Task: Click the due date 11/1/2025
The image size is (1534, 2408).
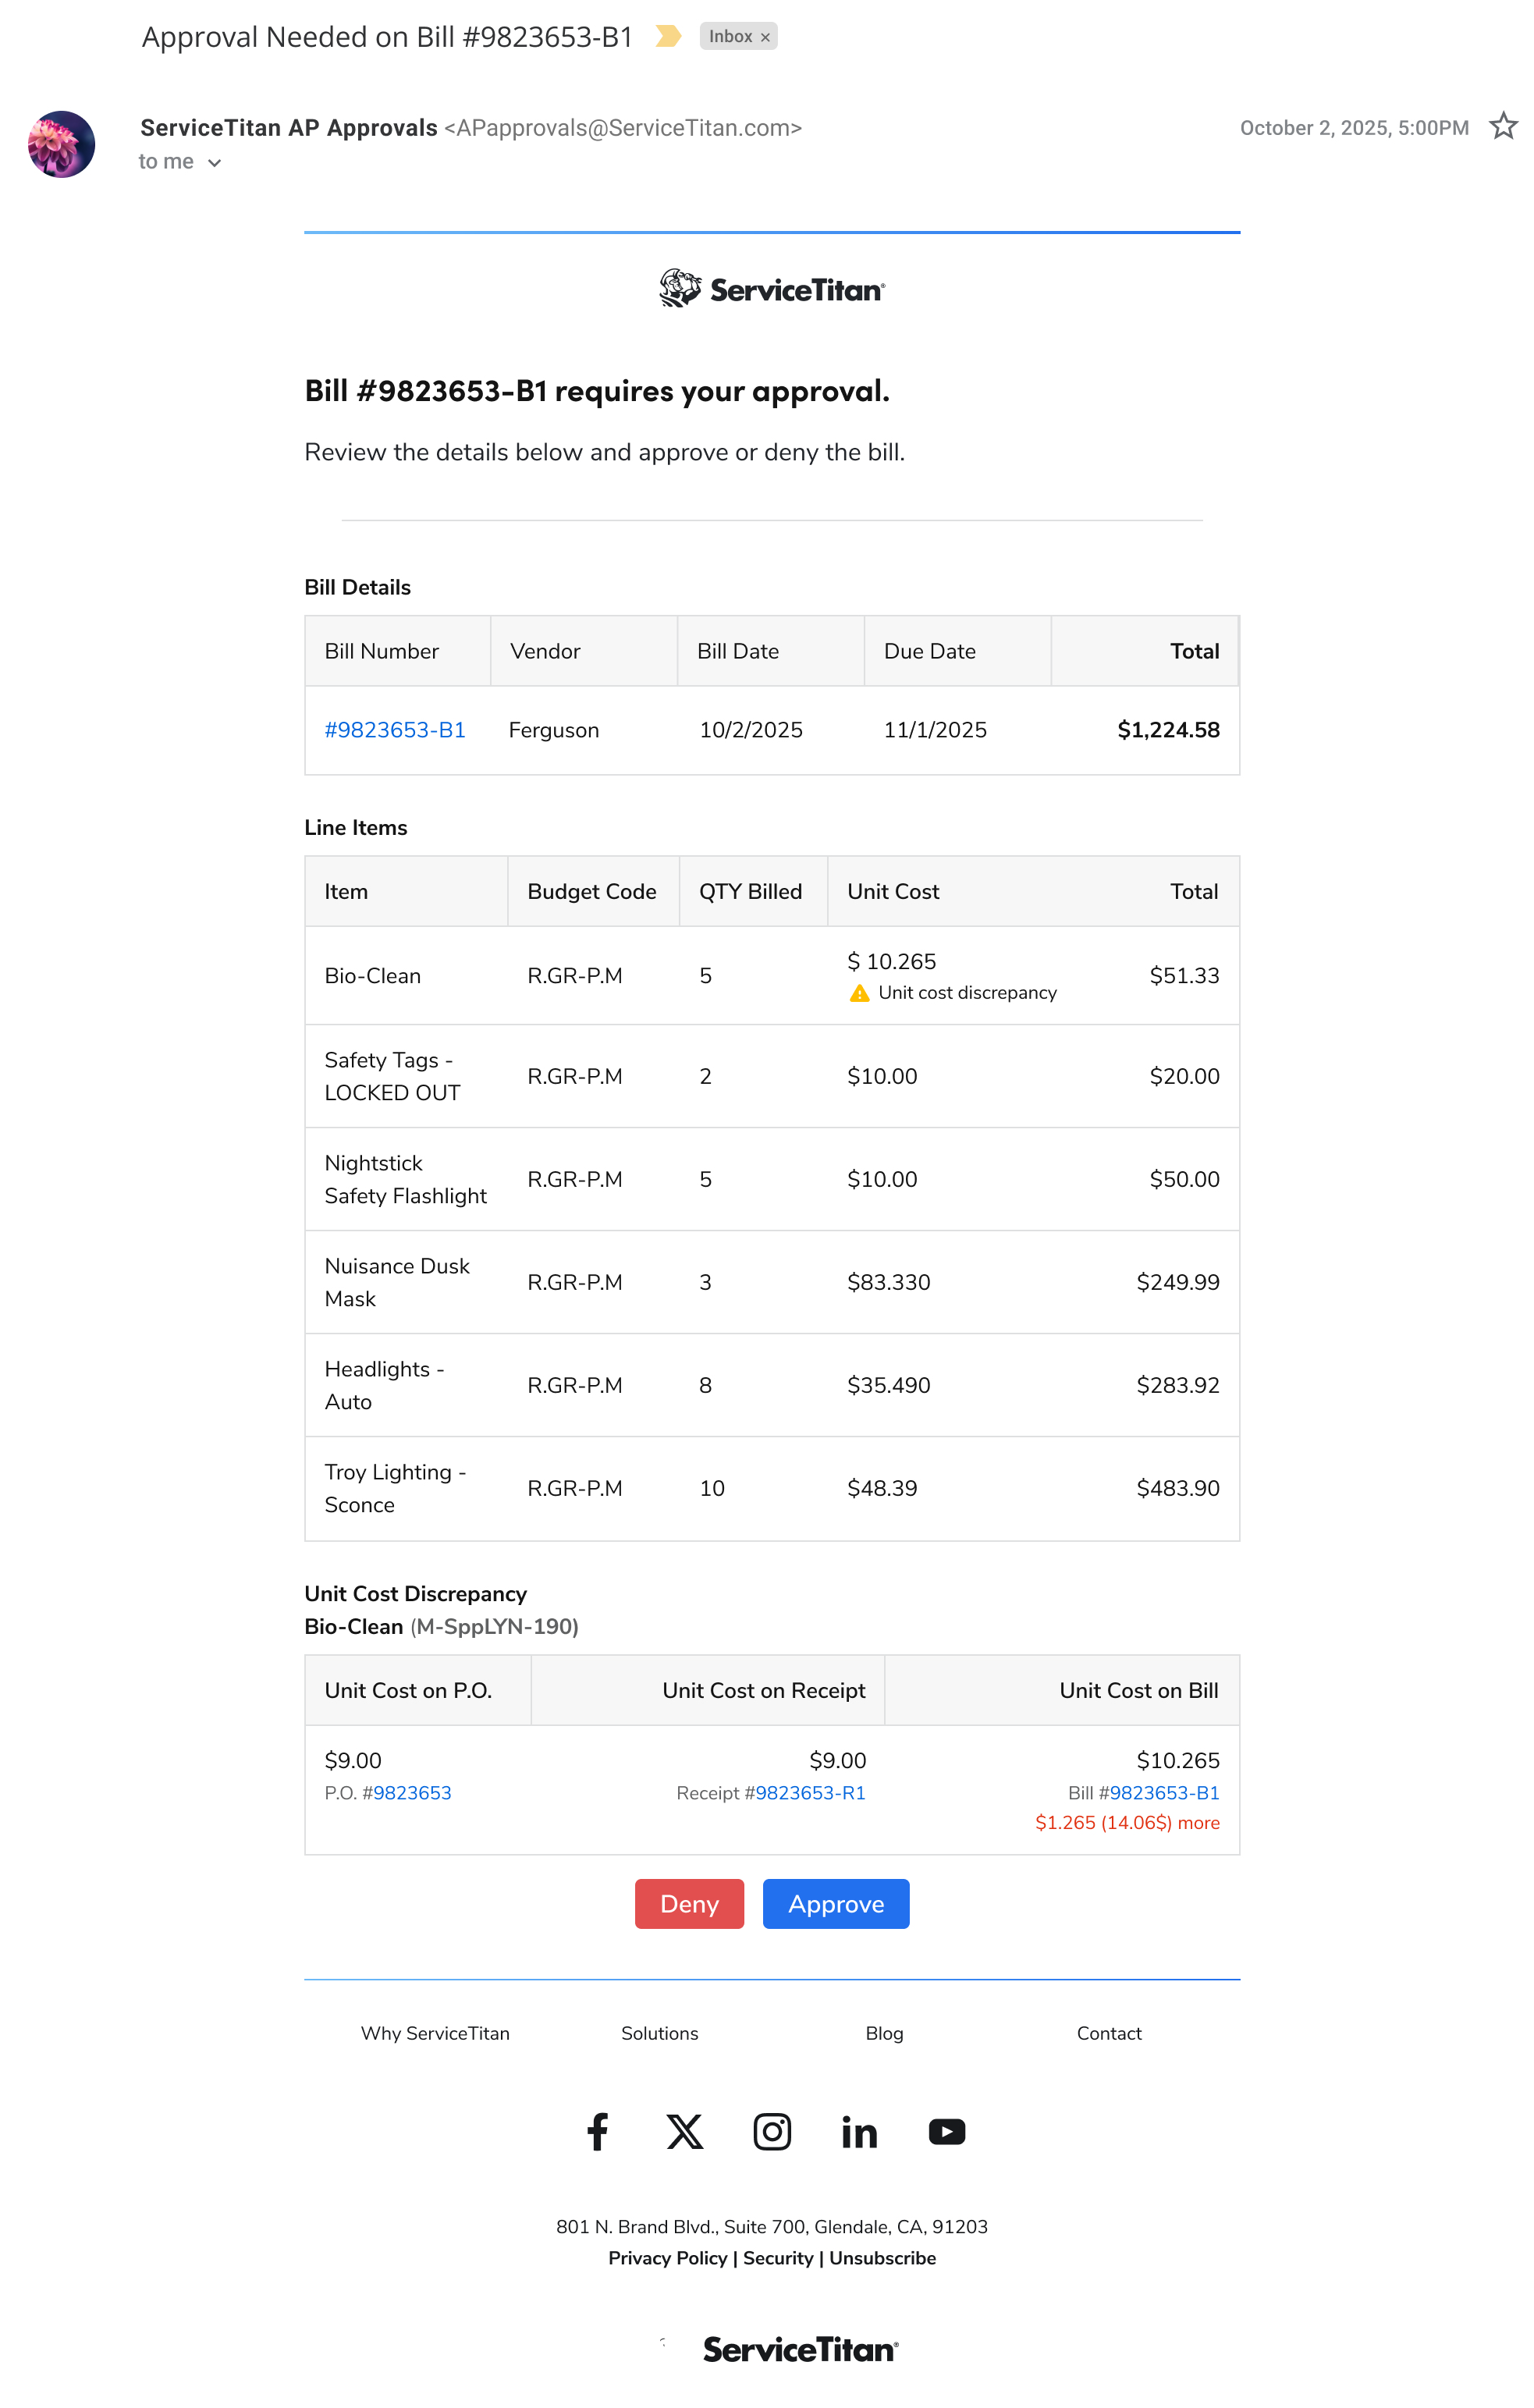Action: [935, 730]
